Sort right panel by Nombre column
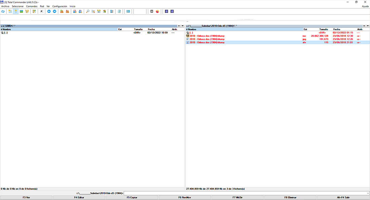Image resolution: width=370 pixels, height=200 pixels. [x=244, y=30]
